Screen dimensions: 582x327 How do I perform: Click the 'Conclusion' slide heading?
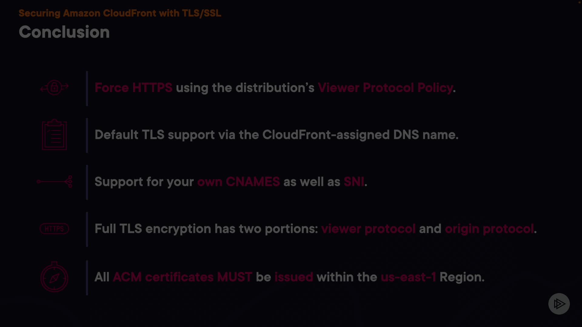click(64, 32)
